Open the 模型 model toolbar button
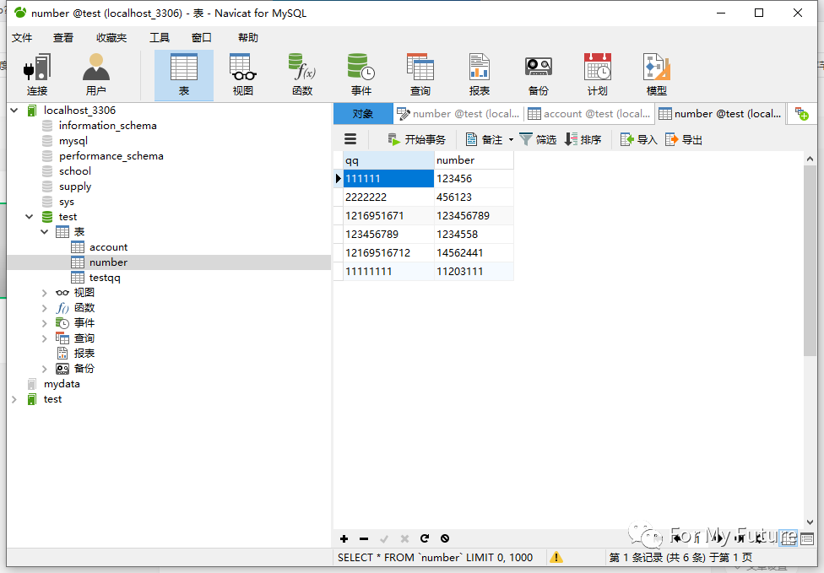The width and height of the screenshot is (824, 573). 656,74
